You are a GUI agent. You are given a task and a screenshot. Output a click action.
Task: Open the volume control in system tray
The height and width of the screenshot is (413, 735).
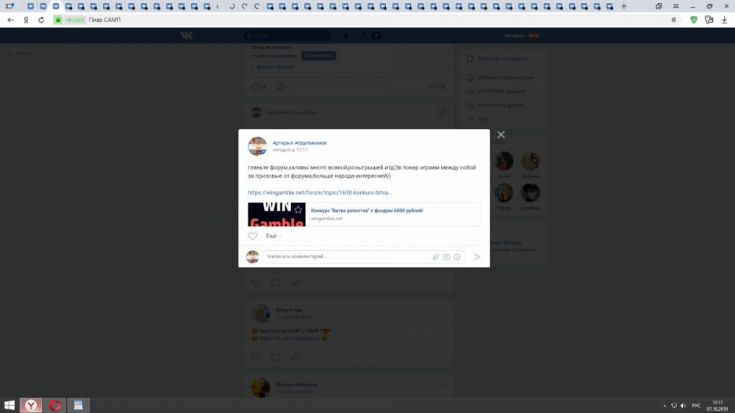click(x=683, y=406)
